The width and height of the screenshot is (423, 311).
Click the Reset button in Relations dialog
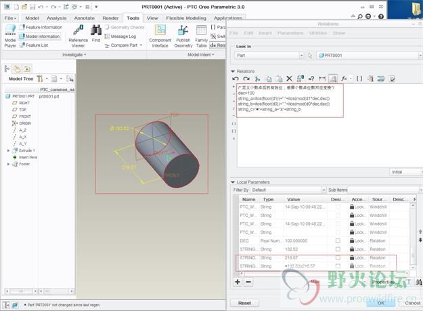pos(244,303)
